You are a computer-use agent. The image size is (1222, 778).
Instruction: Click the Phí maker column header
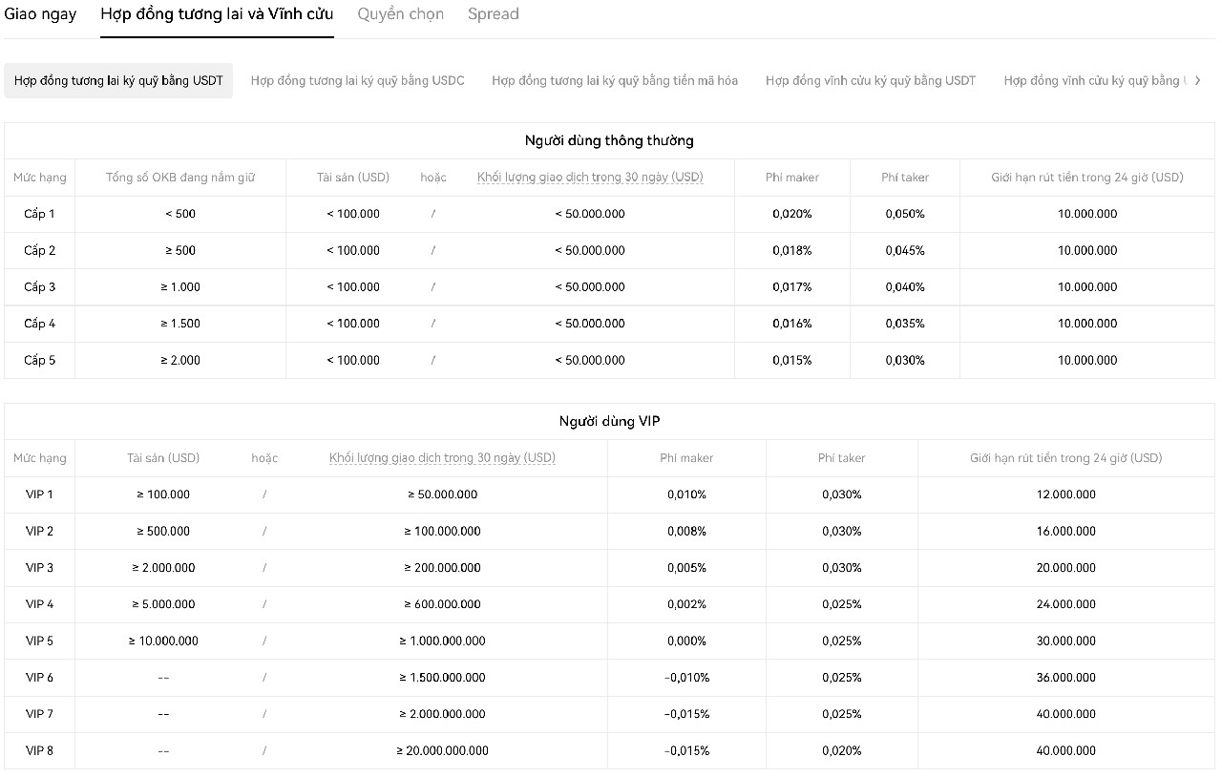tap(791, 178)
